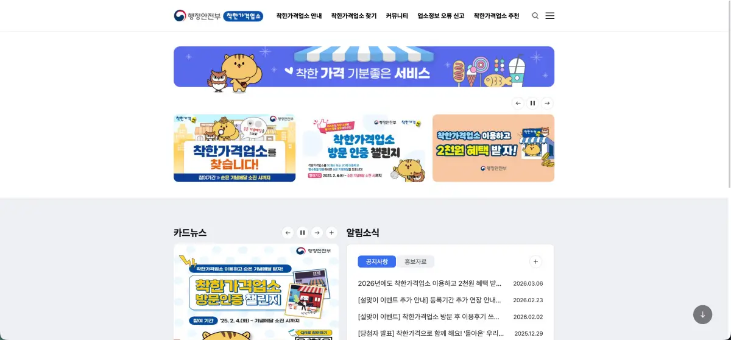Open the 업소정보 오류 신고 page
Viewport: 731px width, 340px height.
(441, 16)
